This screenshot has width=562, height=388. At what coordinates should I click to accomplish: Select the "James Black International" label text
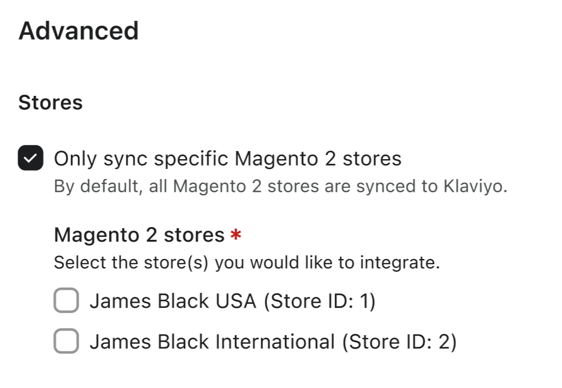(x=212, y=342)
